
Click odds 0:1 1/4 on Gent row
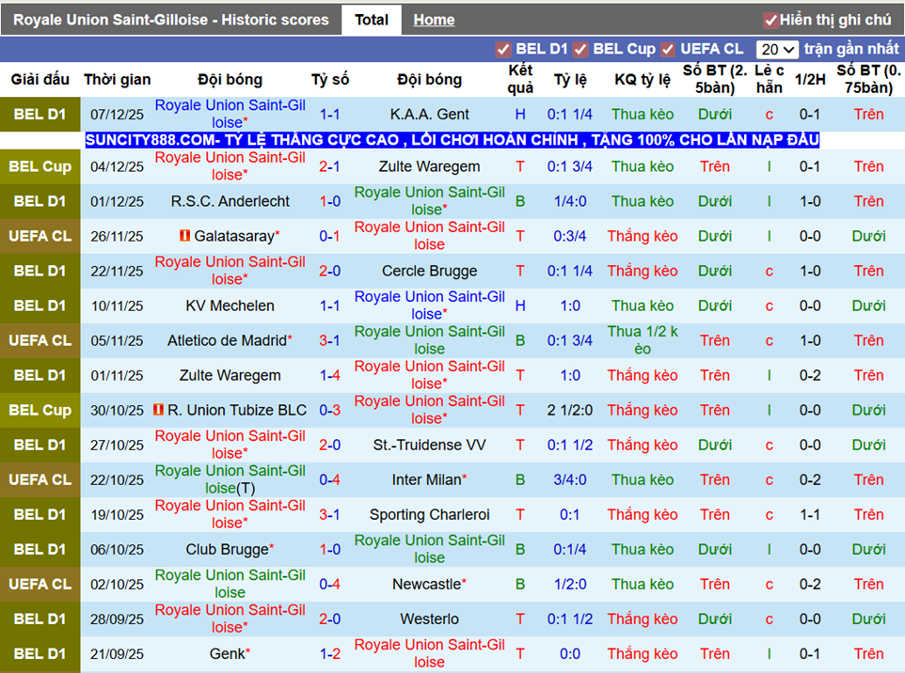click(570, 114)
